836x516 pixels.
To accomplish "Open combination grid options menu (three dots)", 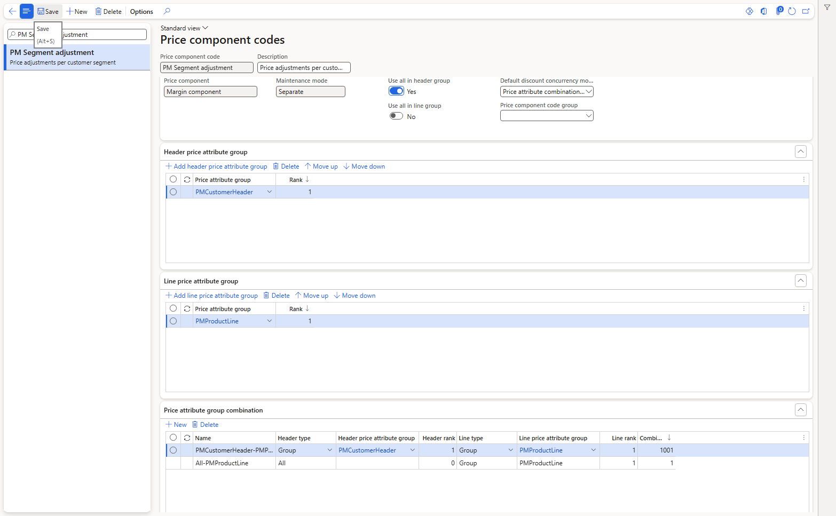I will click(804, 438).
